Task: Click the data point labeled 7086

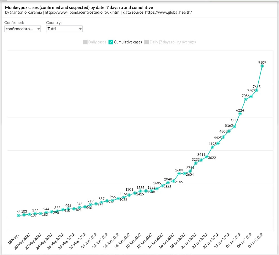Action: pos(246,99)
